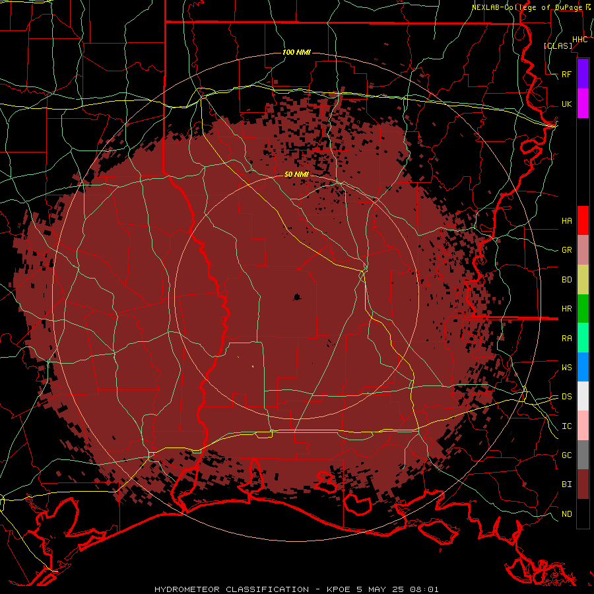The image size is (594, 594).
Task: Click the IC light pink swatch
Action: [583, 426]
